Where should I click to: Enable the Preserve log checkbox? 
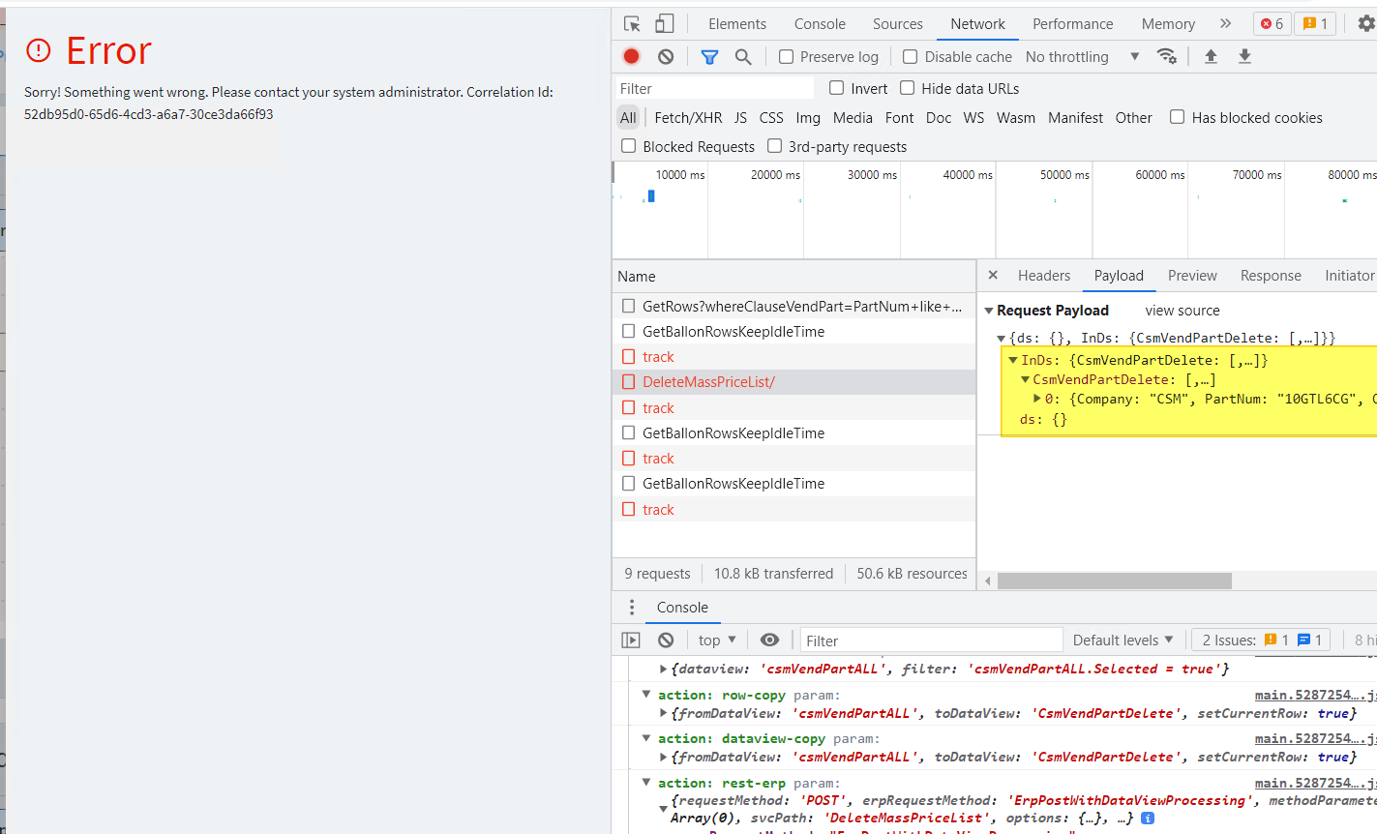click(x=787, y=57)
